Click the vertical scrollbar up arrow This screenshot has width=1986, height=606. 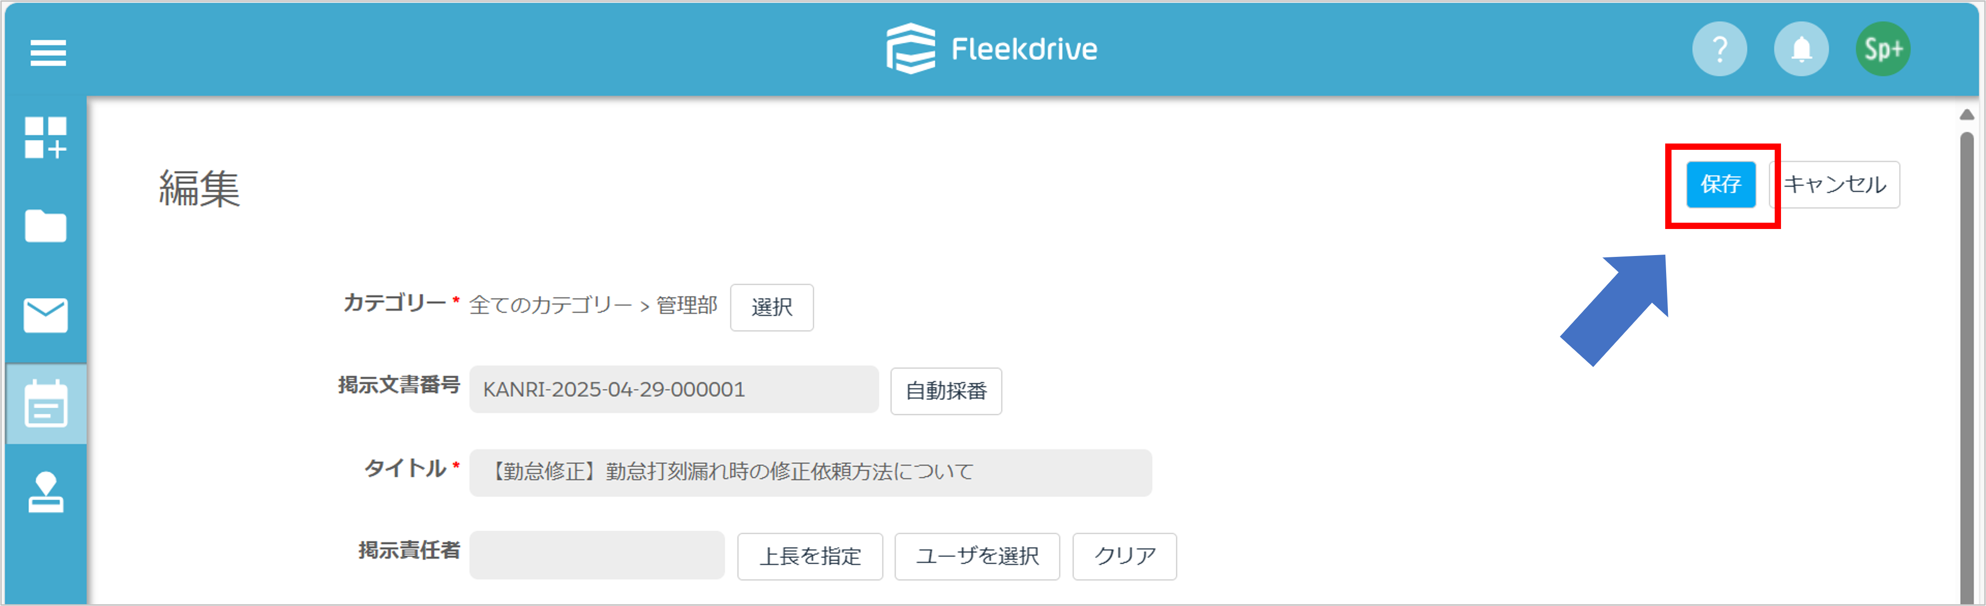tap(1967, 115)
